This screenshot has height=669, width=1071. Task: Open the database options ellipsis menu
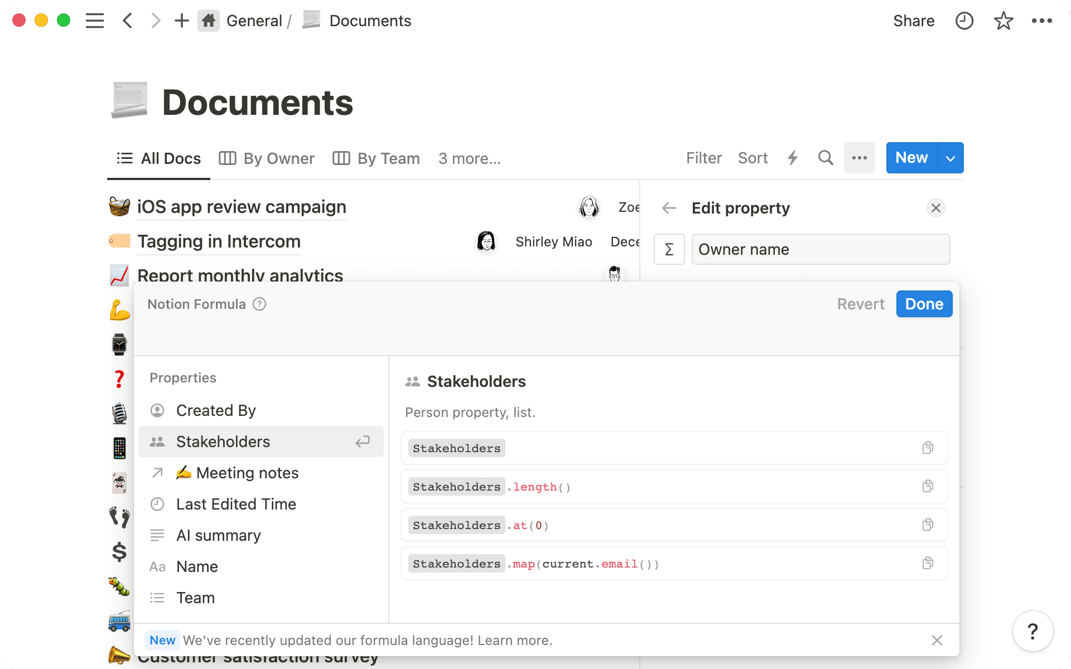click(859, 158)
